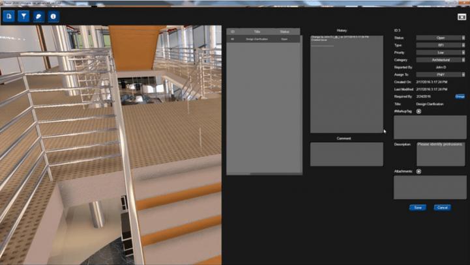Select the Design Clarification issue row

[x=263, y=39]
